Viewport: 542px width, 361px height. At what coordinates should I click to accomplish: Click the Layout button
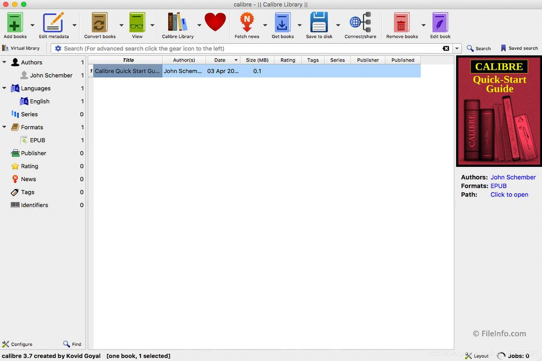click(x=477, y=356)
